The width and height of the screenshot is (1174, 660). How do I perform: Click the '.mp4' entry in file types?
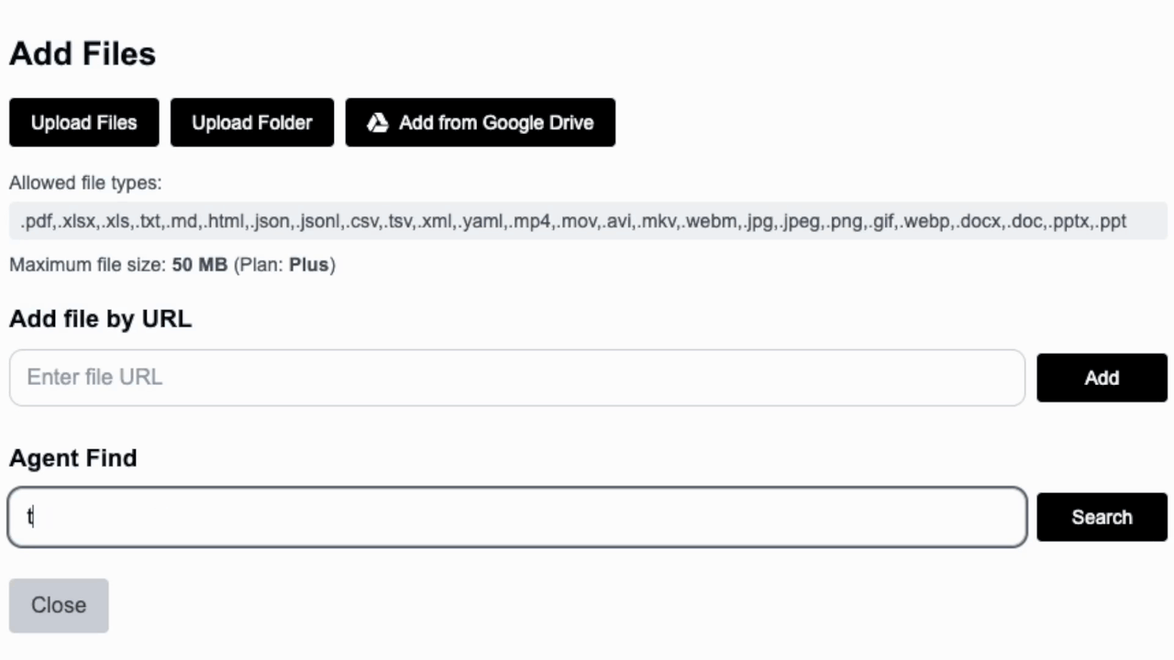click(x=531, y=221)
